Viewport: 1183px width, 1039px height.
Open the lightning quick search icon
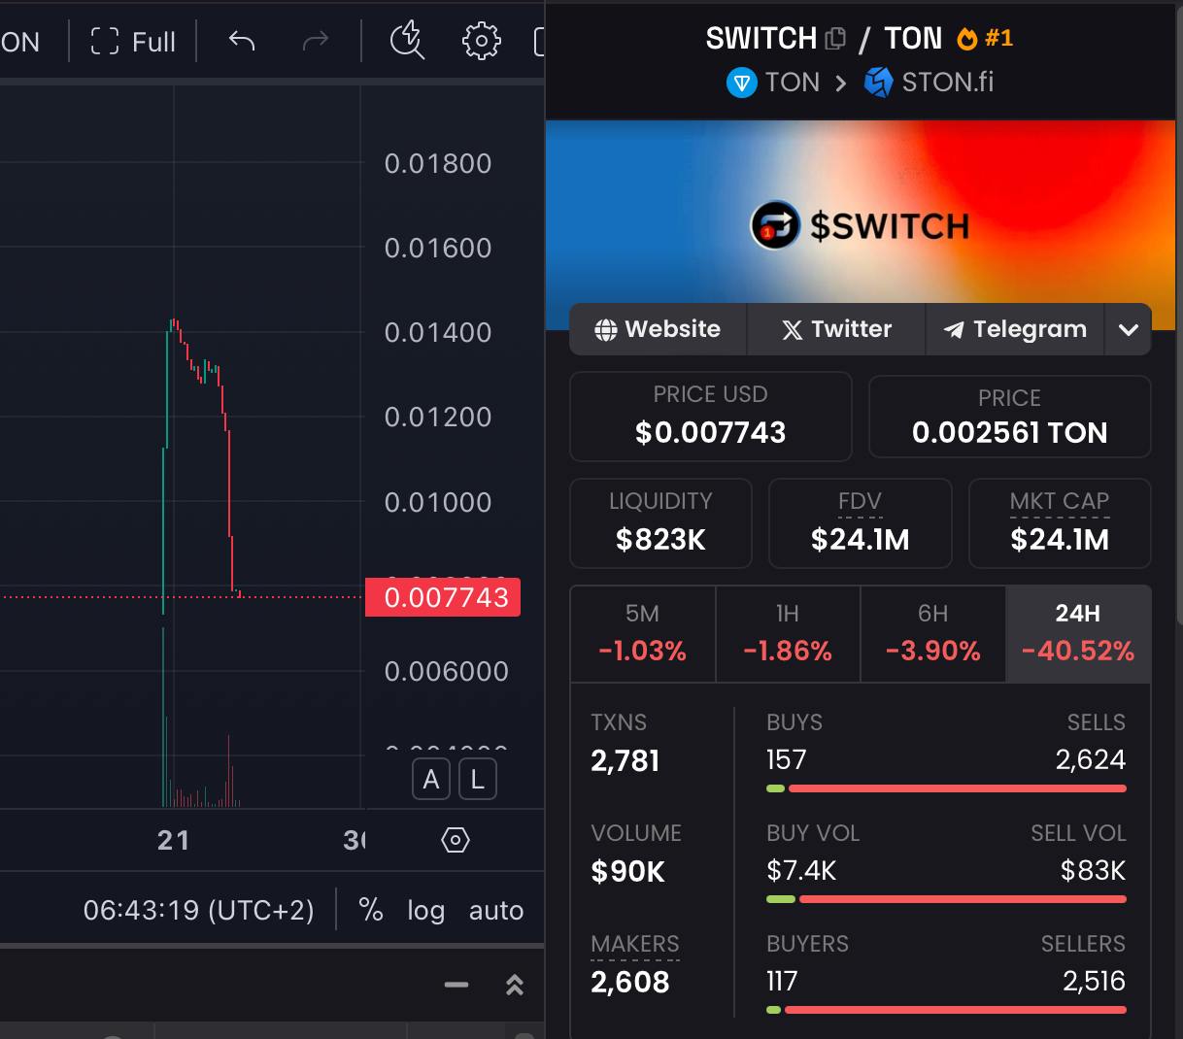pos(407,41)
